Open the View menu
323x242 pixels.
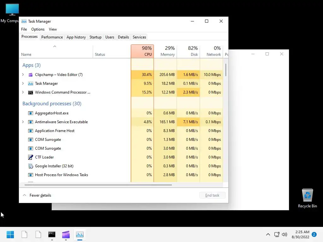(53, 29)
